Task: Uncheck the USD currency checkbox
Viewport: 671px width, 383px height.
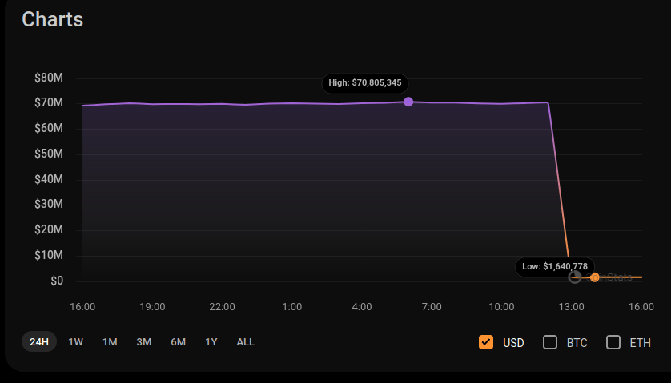Action: [485, 342]
